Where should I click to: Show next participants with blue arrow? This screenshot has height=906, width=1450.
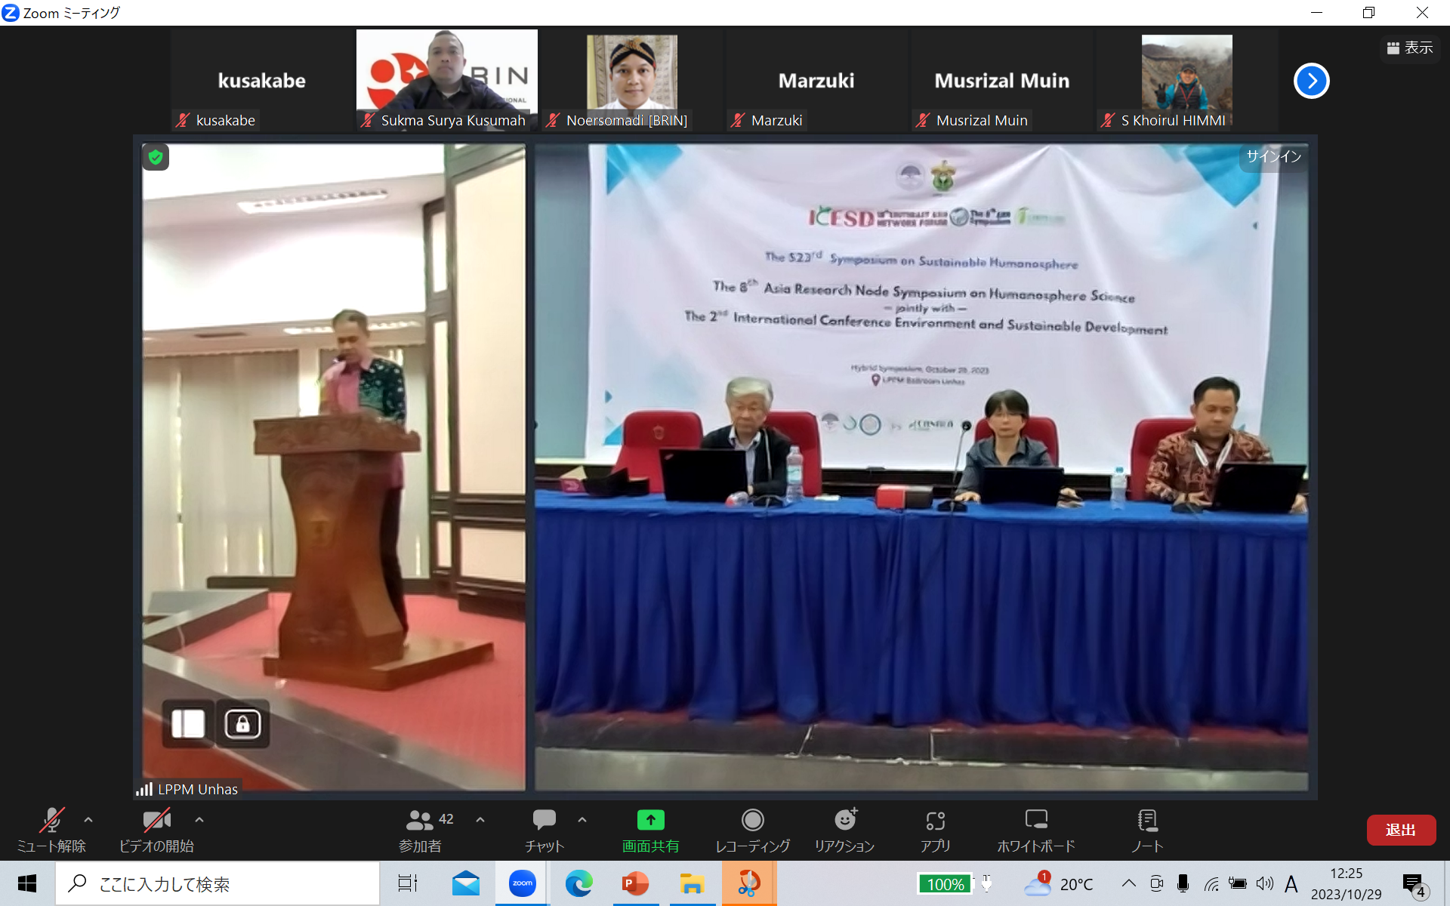click(x=1311, y=81)
